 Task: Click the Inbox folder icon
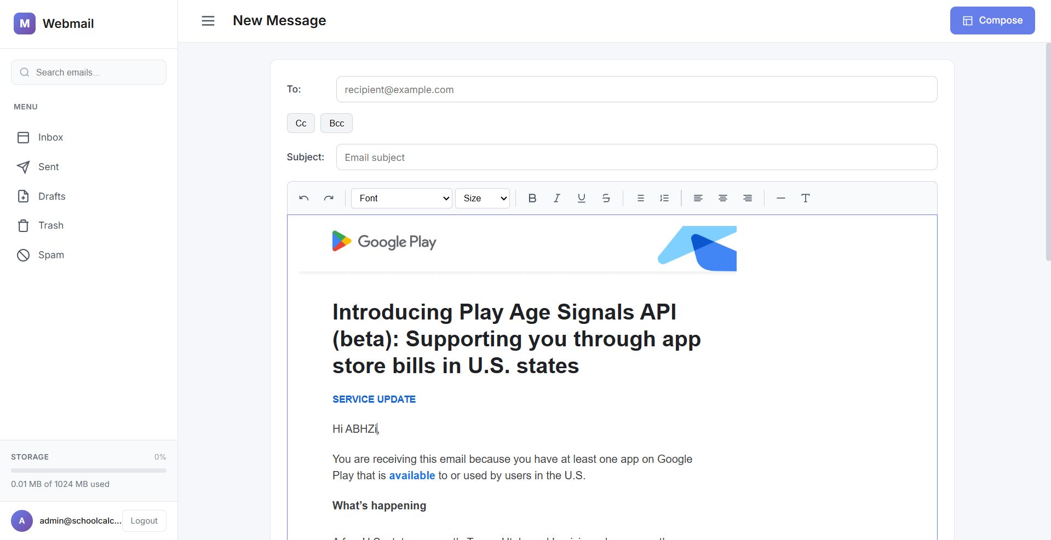[23, 137]
